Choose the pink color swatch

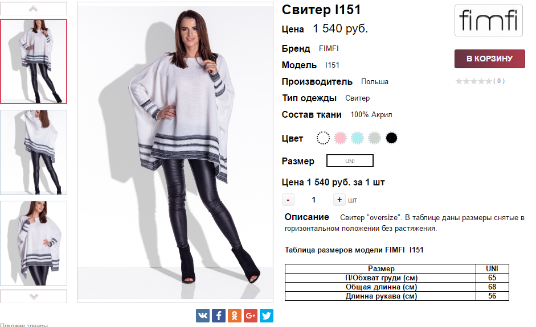[x=340, y=138]
